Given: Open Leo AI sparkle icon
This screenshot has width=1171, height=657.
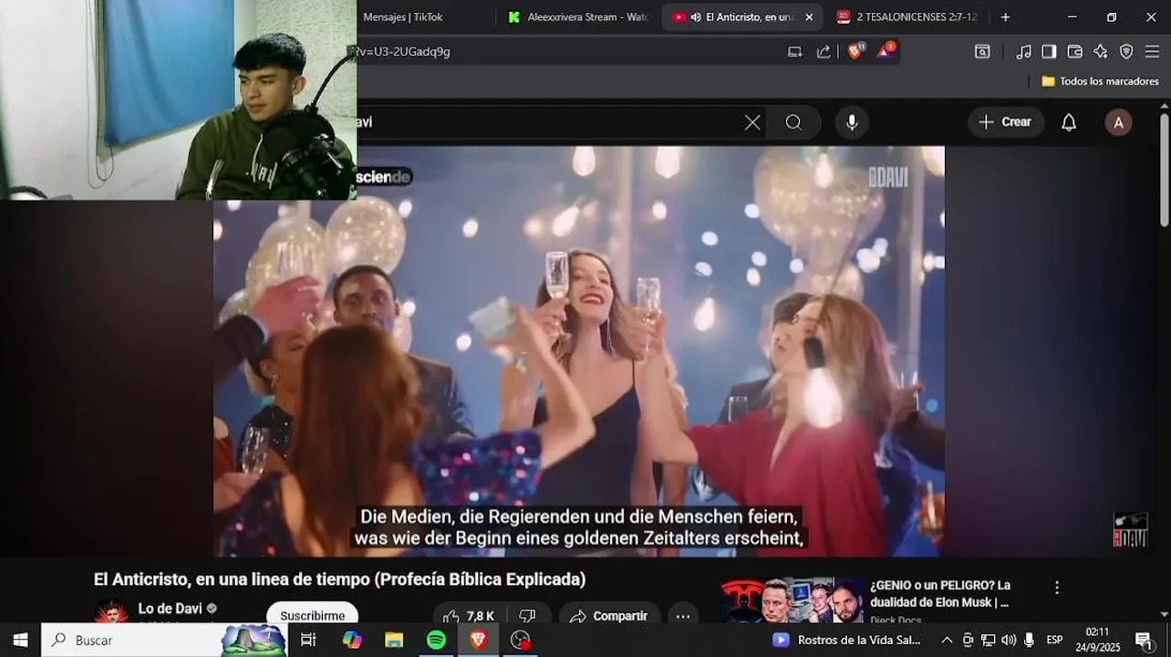Looking at the screenshot, I should [x=1101, y=52].
